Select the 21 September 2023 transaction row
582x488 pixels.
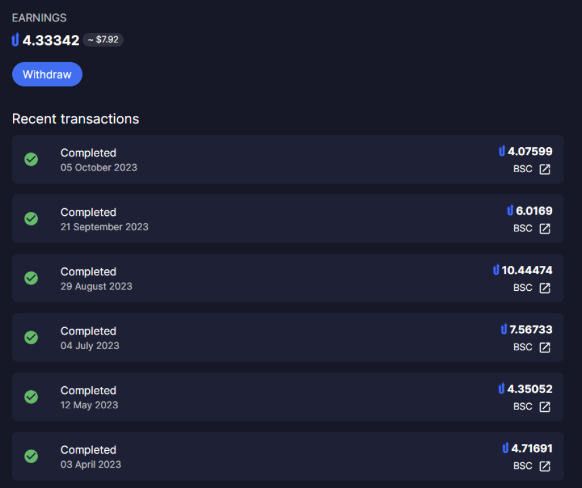(x=288, y=219)
